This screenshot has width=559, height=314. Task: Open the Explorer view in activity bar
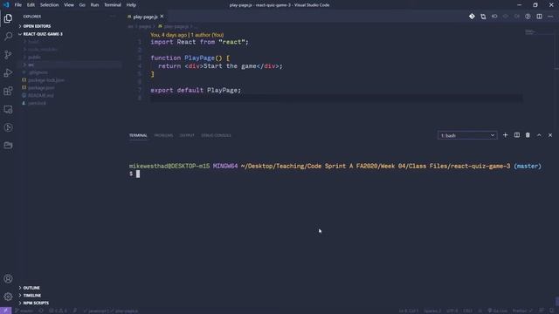8,18
